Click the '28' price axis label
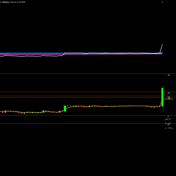Image resolution: width=176 pixels, height=176 pixels. point(169,93)
